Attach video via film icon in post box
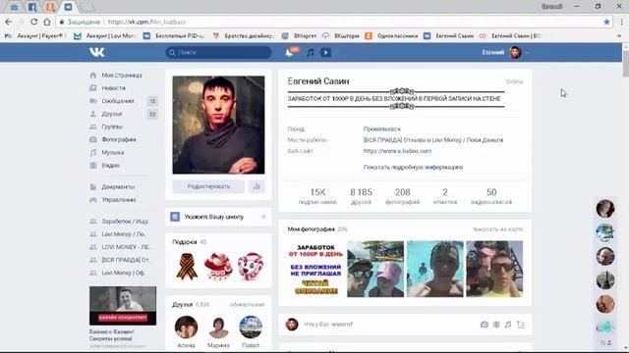Viewport: 629px width, 353px height. (x=496, y=325)
